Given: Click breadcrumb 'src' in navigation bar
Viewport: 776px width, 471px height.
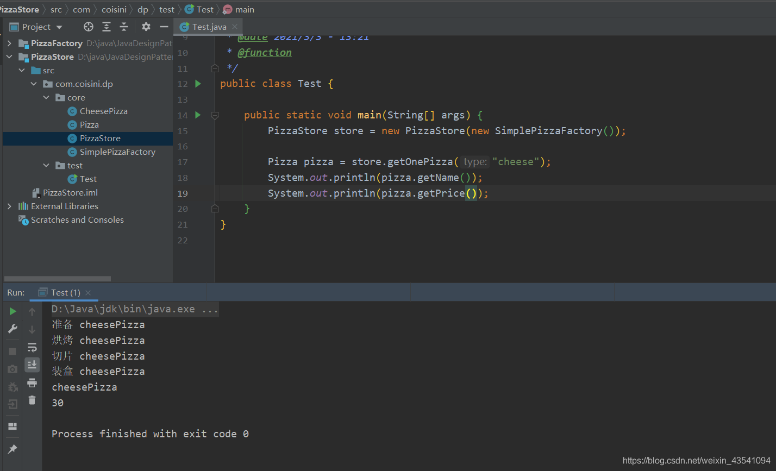Looking at the screenshot, I should tap(57, 9).
